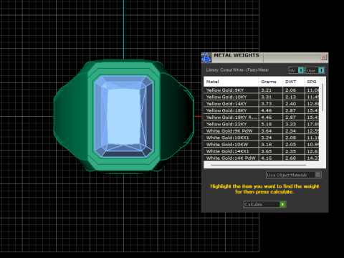Click the metal list horizontal scrollbar

pos(259,165)
